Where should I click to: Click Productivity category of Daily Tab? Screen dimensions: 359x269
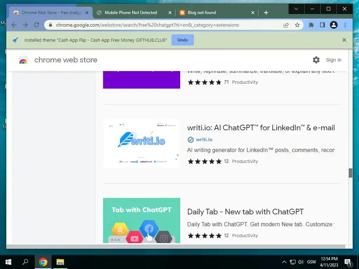pos(245,236)
